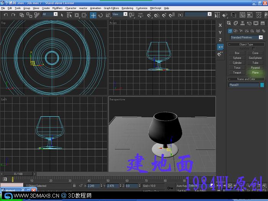Toggle the 3D Snaps magnet icon
Viewport: 268px width, 201px height.
tap(149, 15)
